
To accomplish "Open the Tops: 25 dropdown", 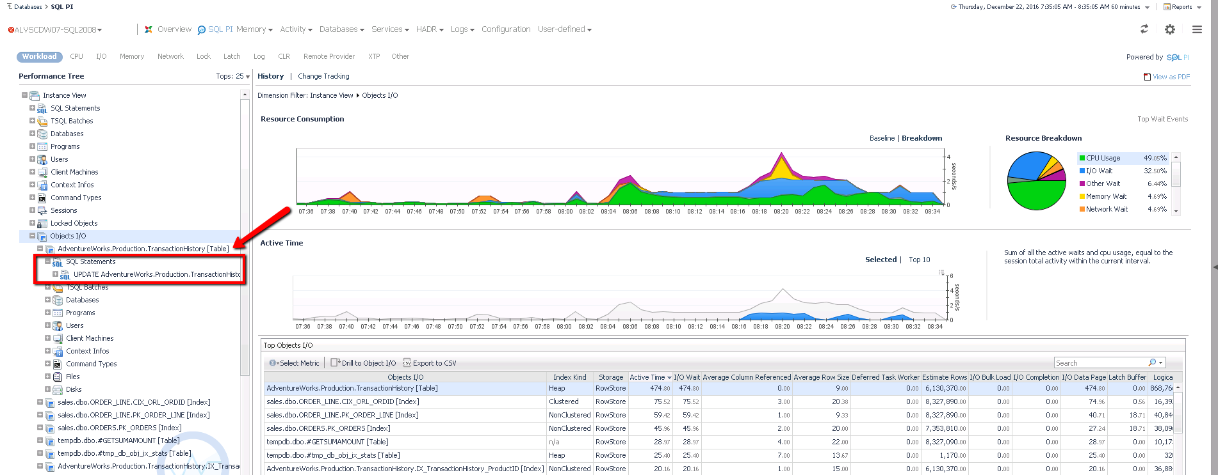I will pos(232,76).
